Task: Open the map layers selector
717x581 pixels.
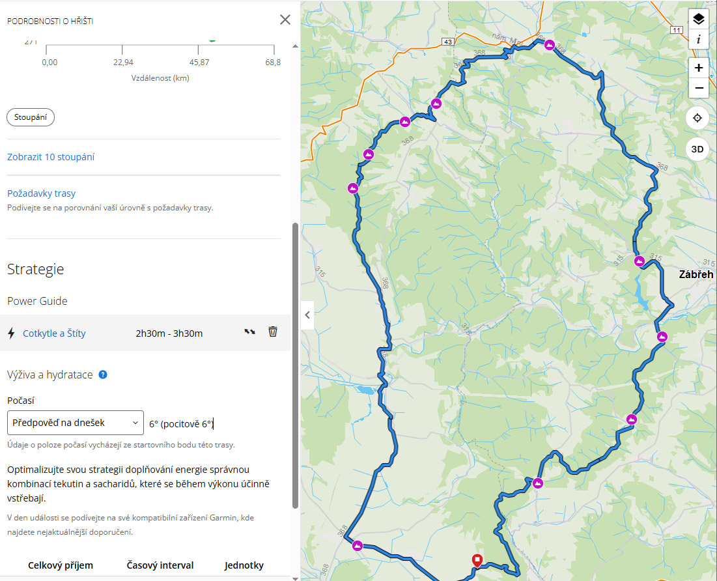Action: [x=698, y=19]
